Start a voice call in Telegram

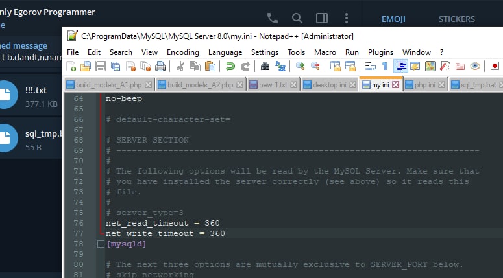[273, 18]
